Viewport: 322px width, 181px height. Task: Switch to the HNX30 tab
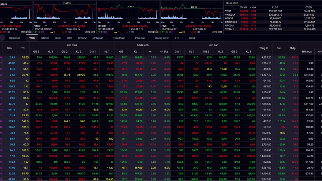click(x=45, y=38)
